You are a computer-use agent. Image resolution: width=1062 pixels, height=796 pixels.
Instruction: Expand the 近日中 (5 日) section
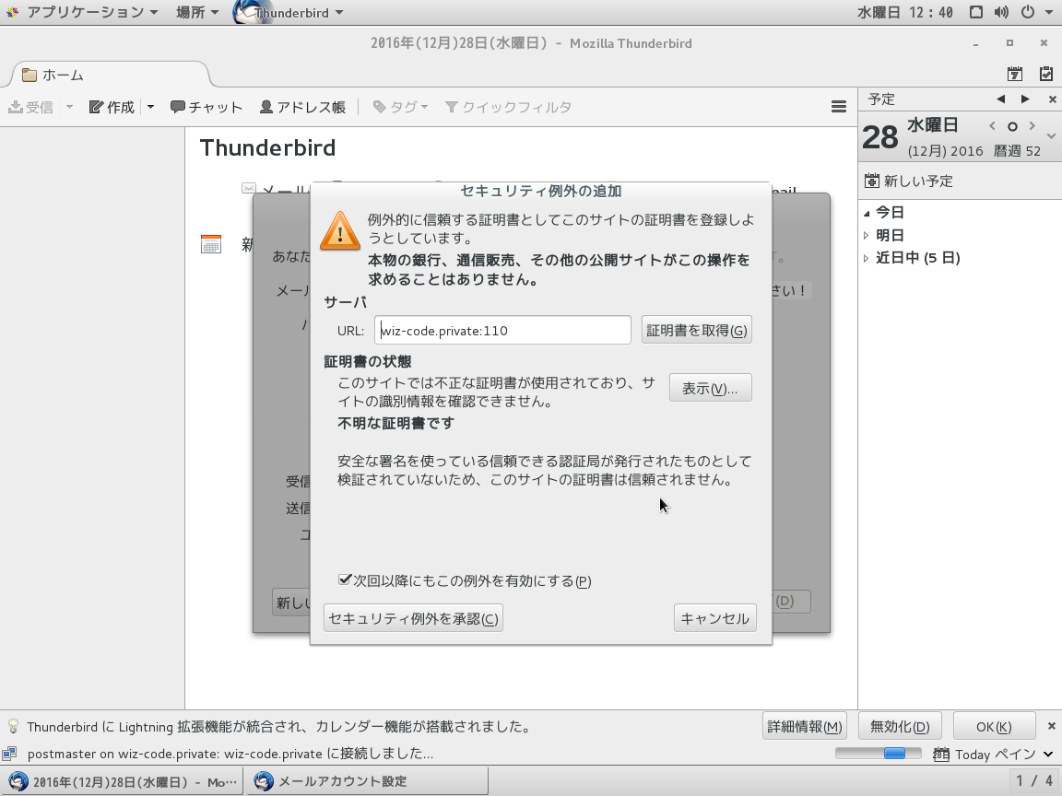867,258
